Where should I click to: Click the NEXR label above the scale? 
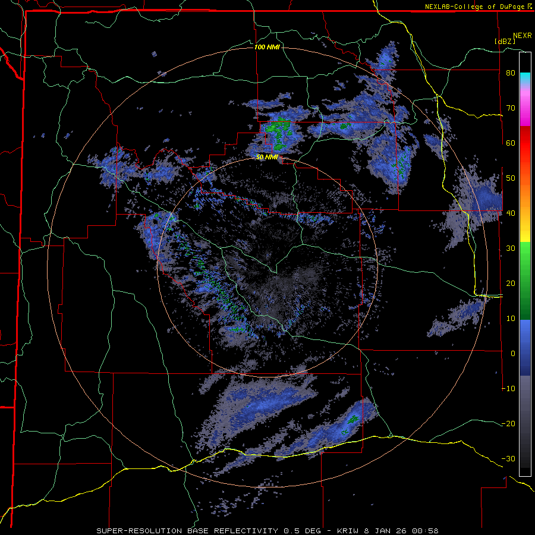(x=522, y=35)
